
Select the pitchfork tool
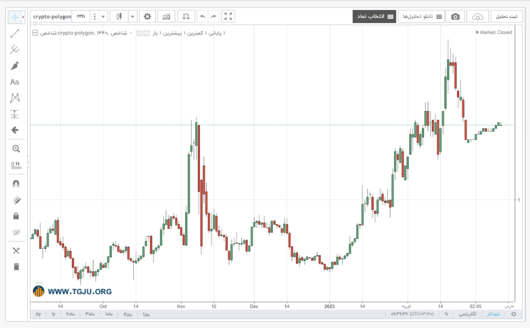(x=15, y=49)
